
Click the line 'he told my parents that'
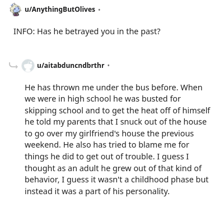tap(115, 122)
